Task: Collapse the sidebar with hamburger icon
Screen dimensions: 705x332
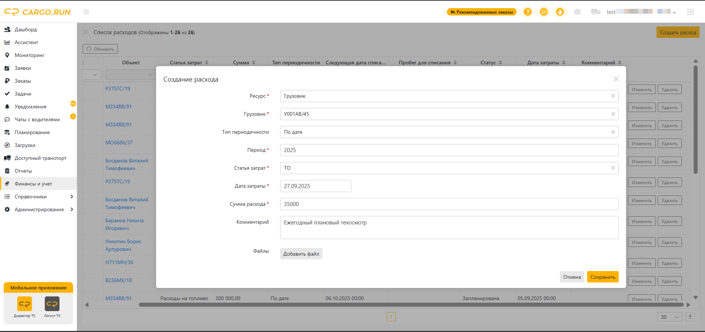Action: tap(86, 12)
